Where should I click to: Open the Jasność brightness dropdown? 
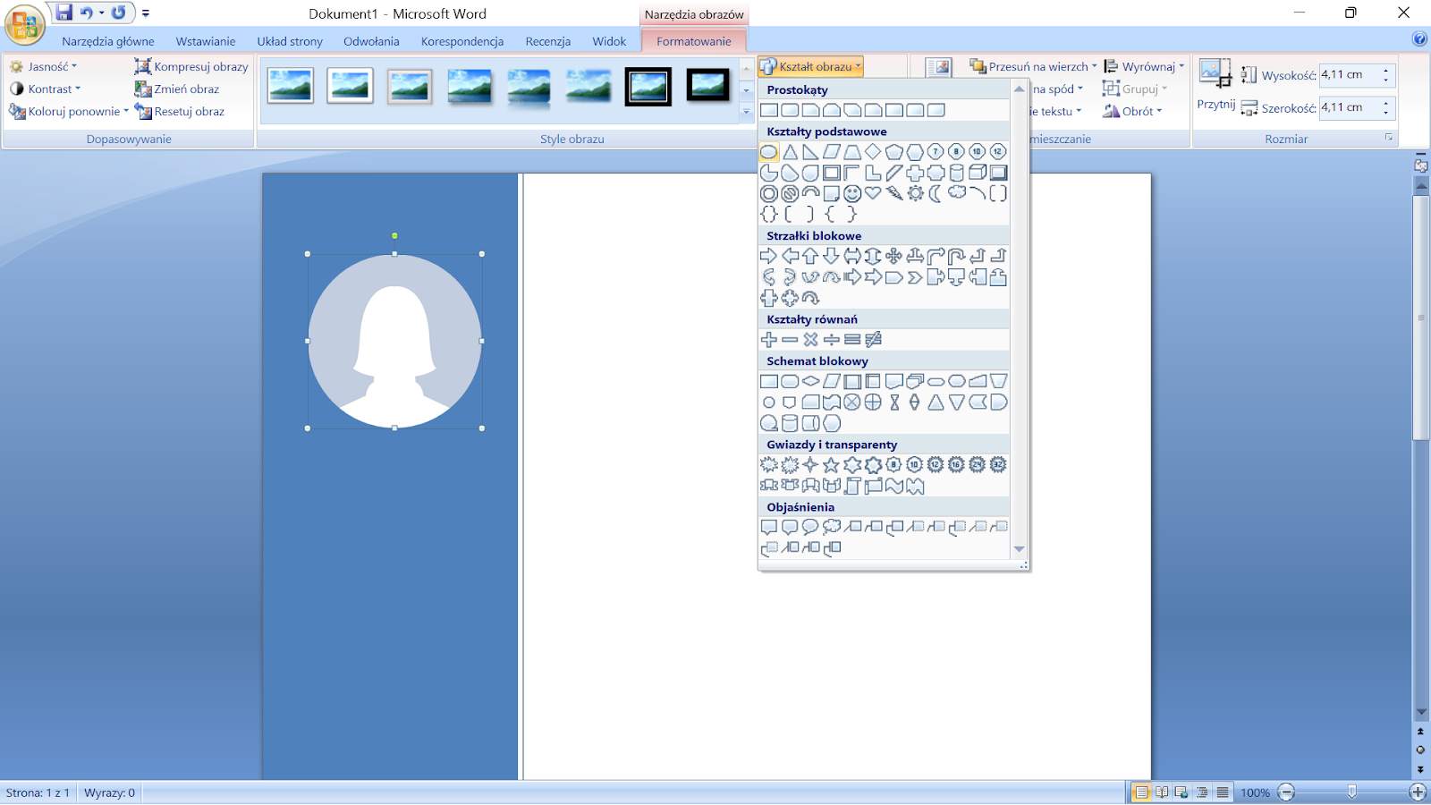point(45,66)
